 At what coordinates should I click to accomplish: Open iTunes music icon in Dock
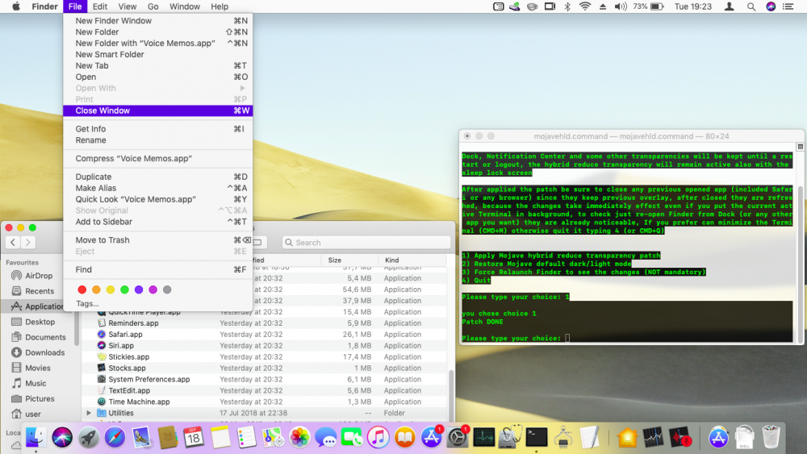coord(378,438)
